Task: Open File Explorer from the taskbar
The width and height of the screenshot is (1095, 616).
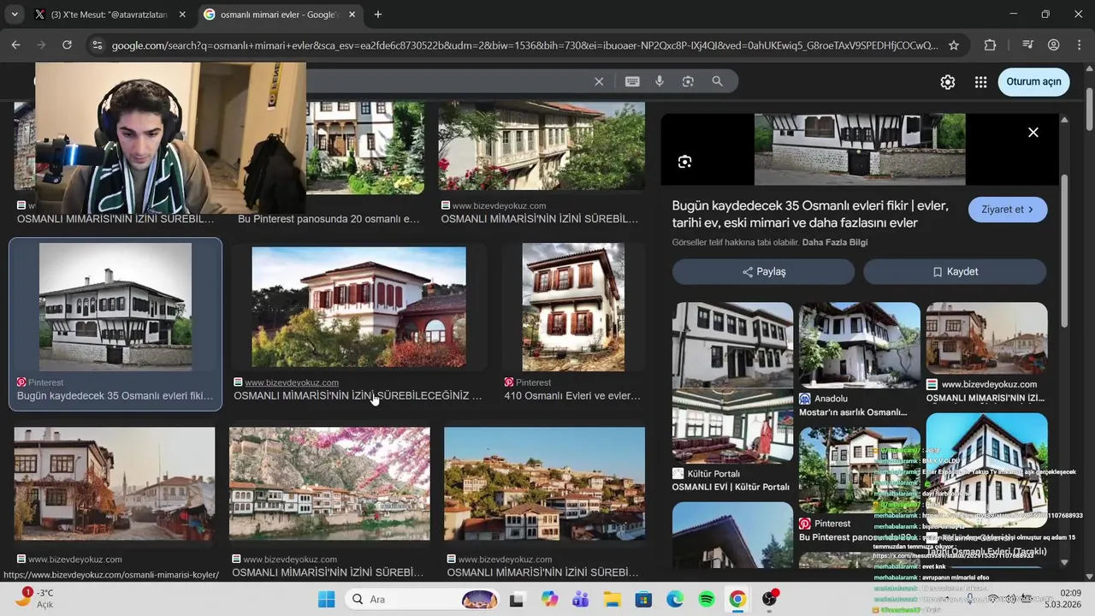Action: coord(612,599)
